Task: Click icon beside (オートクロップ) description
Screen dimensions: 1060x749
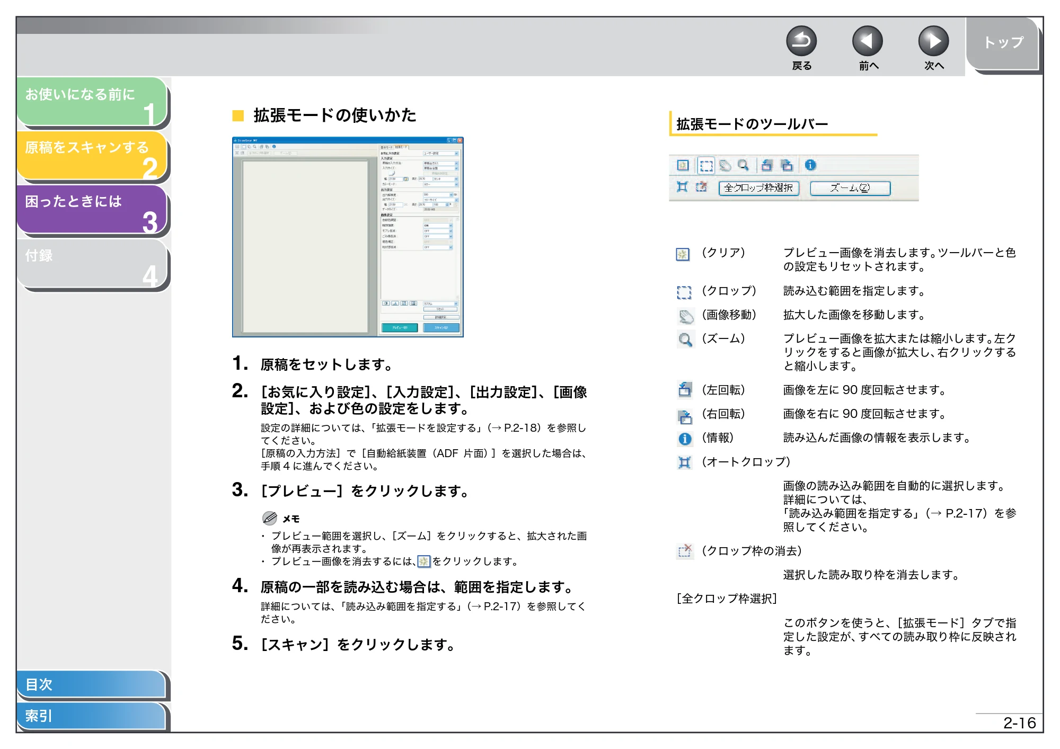Action: click(x=685, y=463)
